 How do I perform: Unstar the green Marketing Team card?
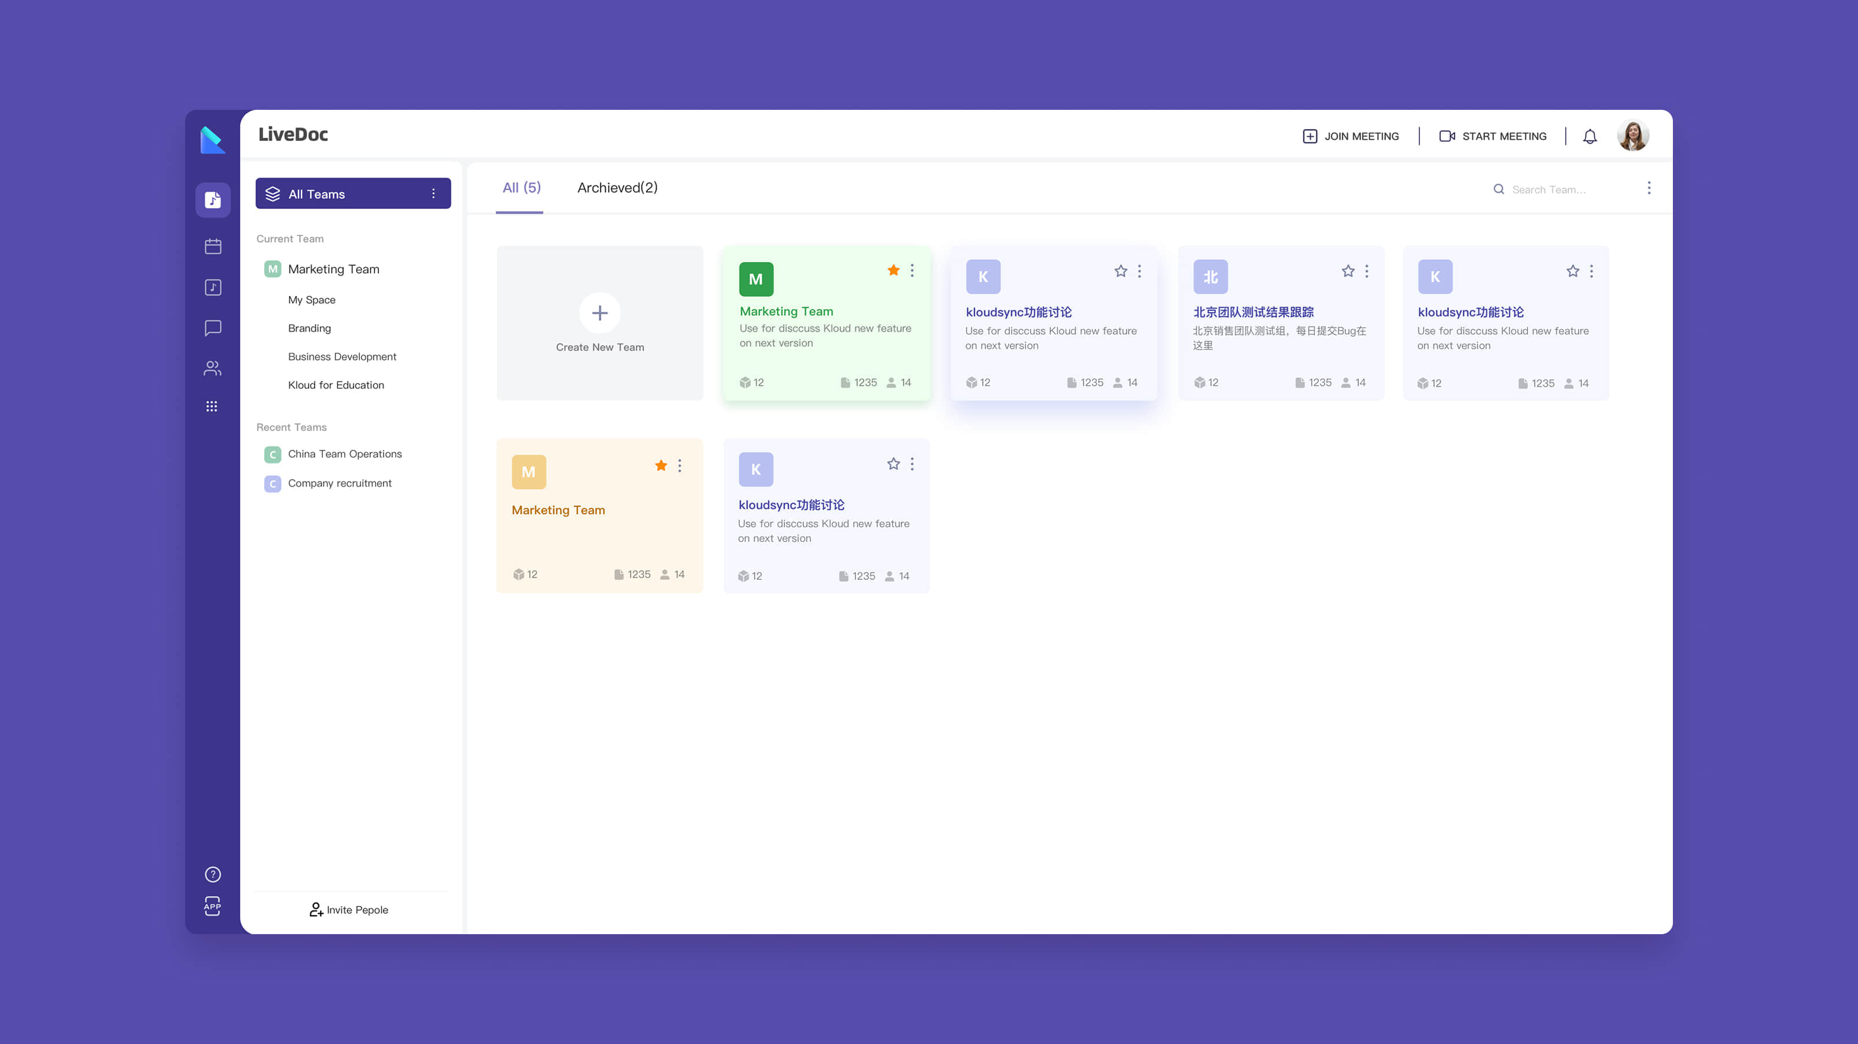pos(893,271)
